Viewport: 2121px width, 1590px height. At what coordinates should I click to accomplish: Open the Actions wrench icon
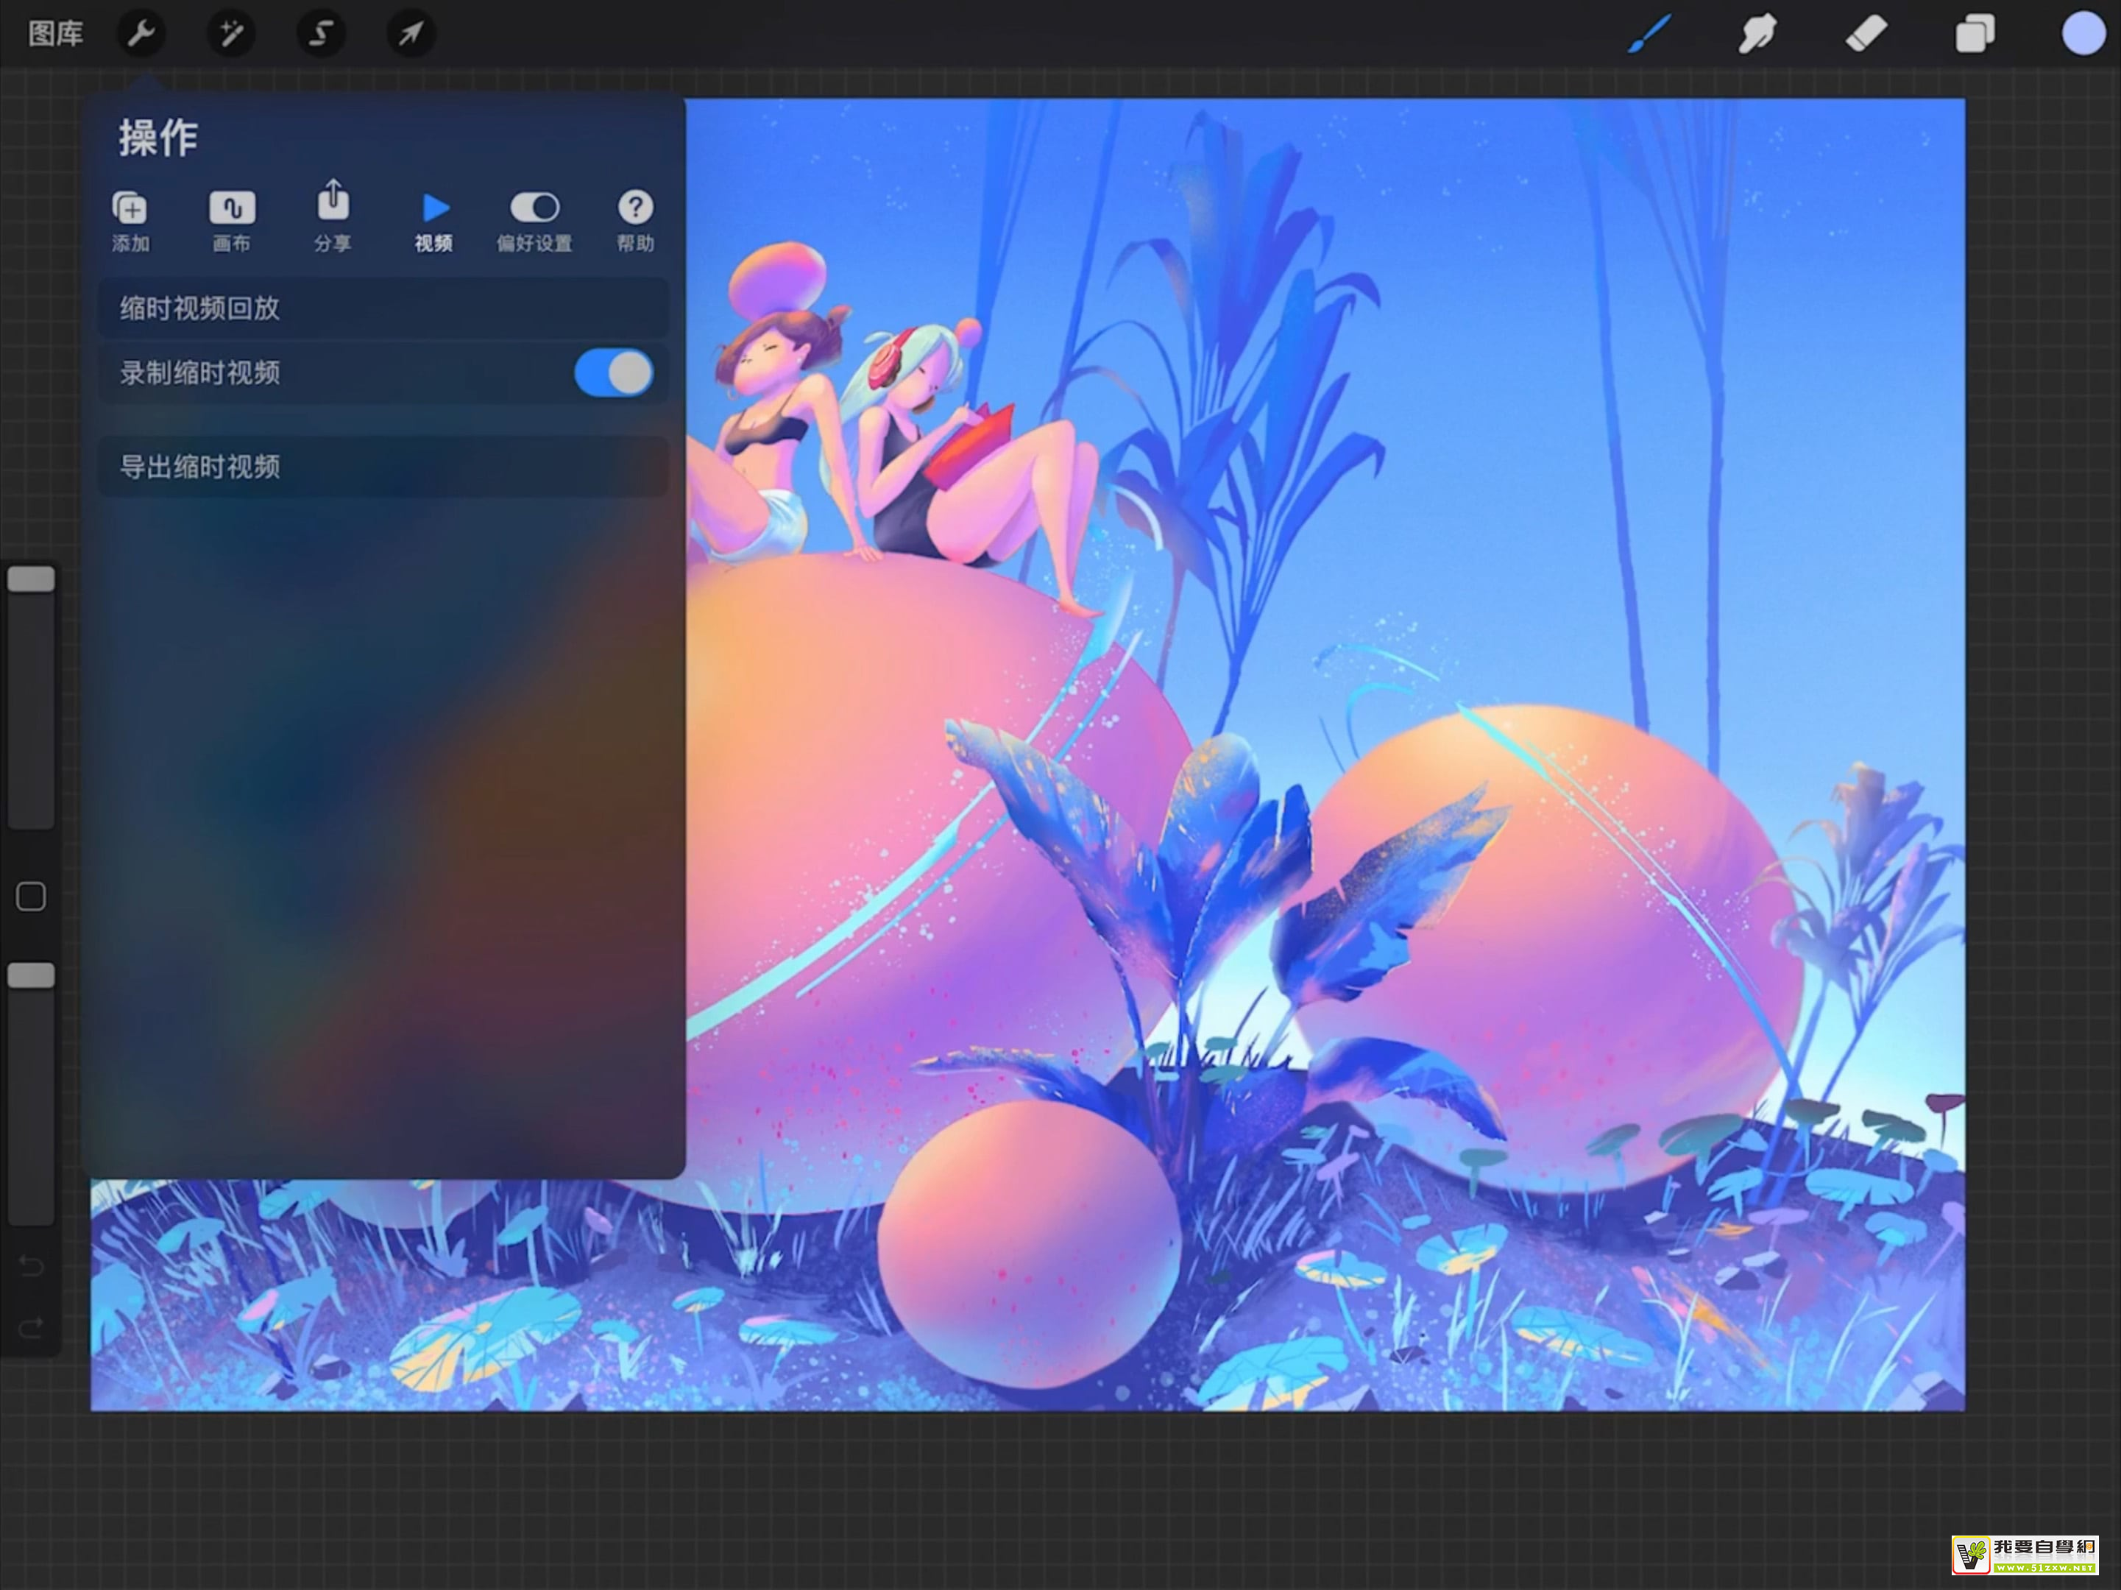[141, 35]
